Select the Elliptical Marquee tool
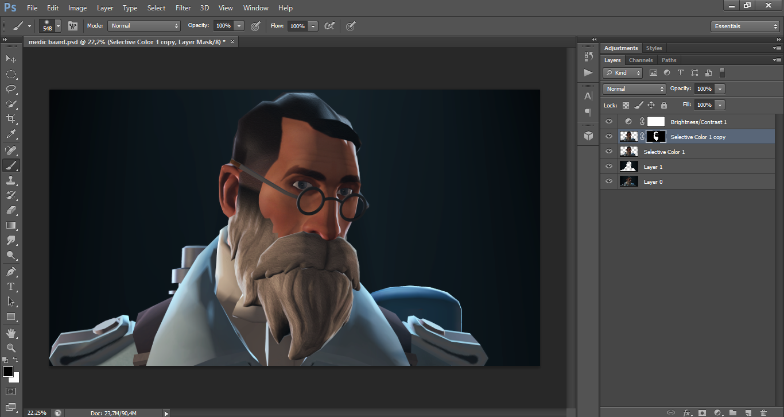 click(x=11, y=74)
